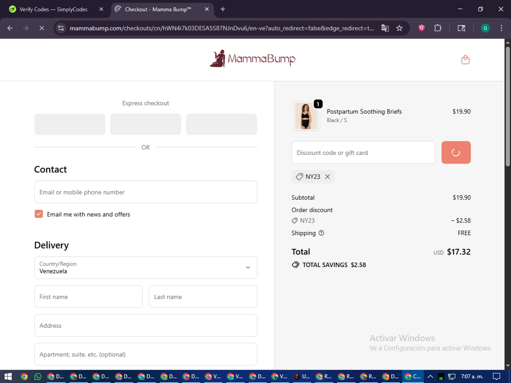The width and height of the screenshot is (511, 383).
Task: Click the scrollbar down arrow
Action: coord(508,366)
